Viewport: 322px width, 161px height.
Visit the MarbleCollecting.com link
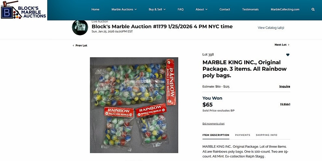(x=285, y=9)
